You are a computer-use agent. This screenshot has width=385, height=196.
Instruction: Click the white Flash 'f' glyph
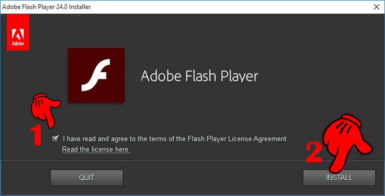pos(96,75)
